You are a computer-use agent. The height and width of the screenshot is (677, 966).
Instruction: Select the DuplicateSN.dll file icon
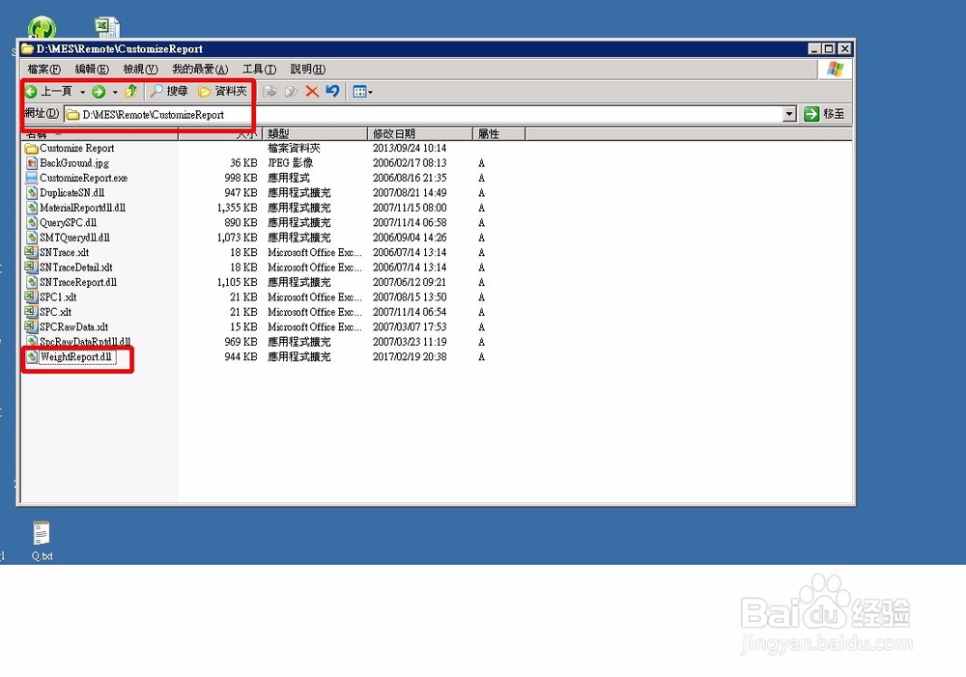tap(32, 193)
